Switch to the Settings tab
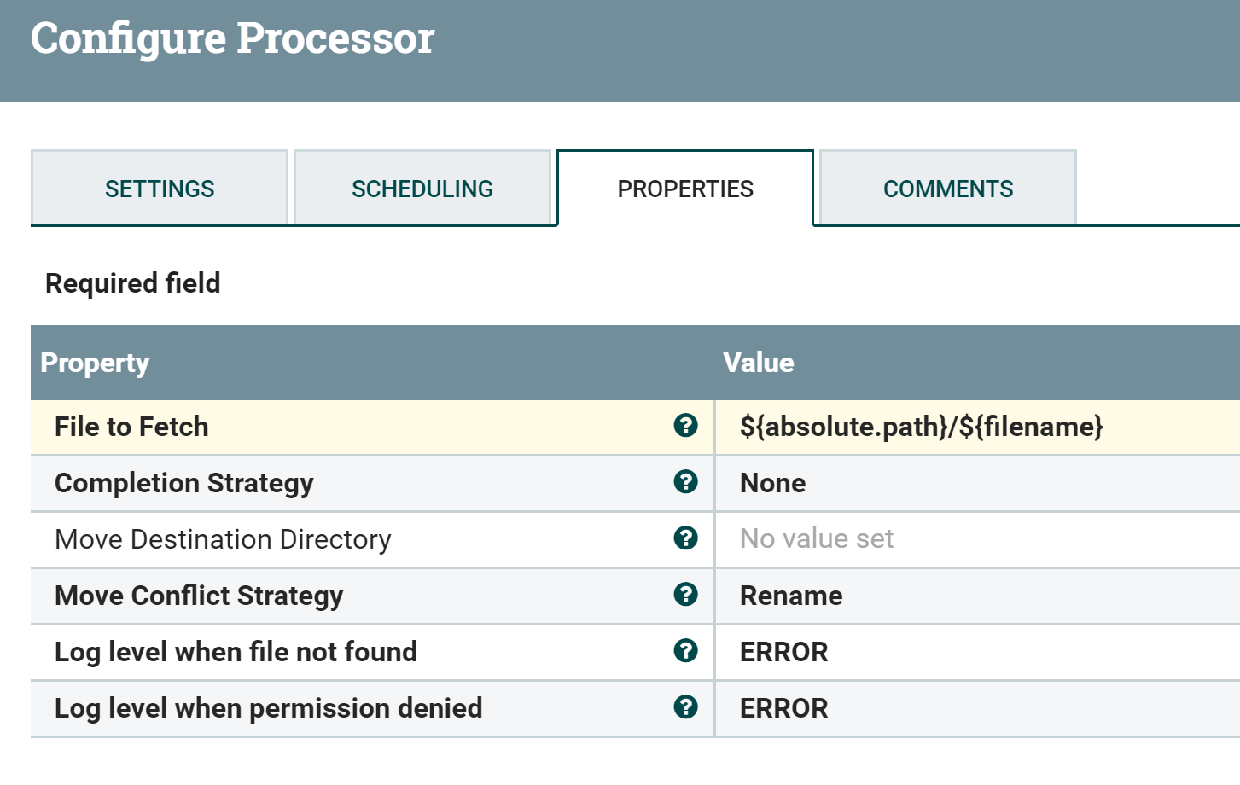1240x785 pixels. [x=159, y=188]
